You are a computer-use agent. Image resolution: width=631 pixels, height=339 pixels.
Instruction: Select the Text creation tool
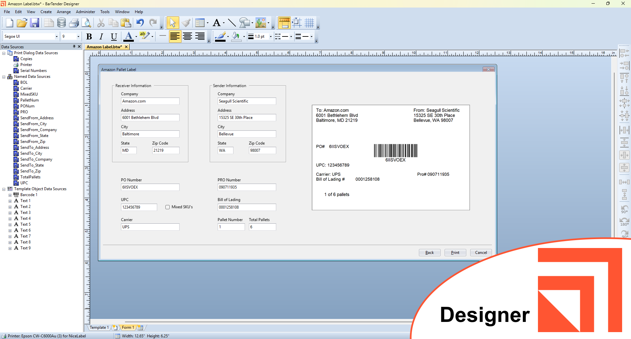(x=216, y=23)
